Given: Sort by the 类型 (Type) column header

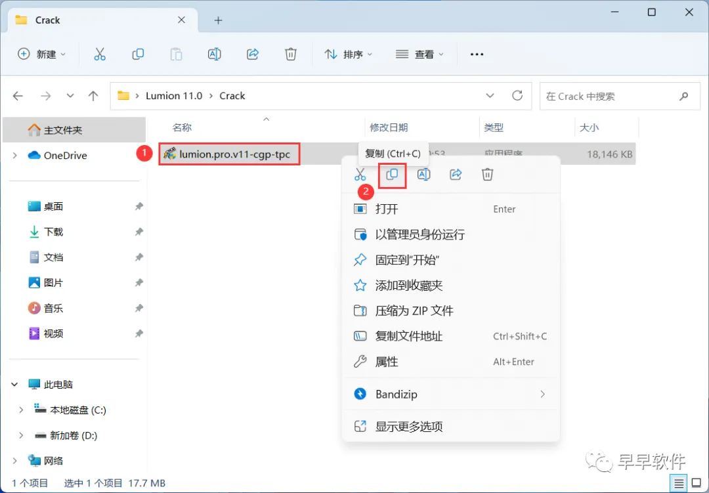Looking at the screenshot, I should coord(493,127).
